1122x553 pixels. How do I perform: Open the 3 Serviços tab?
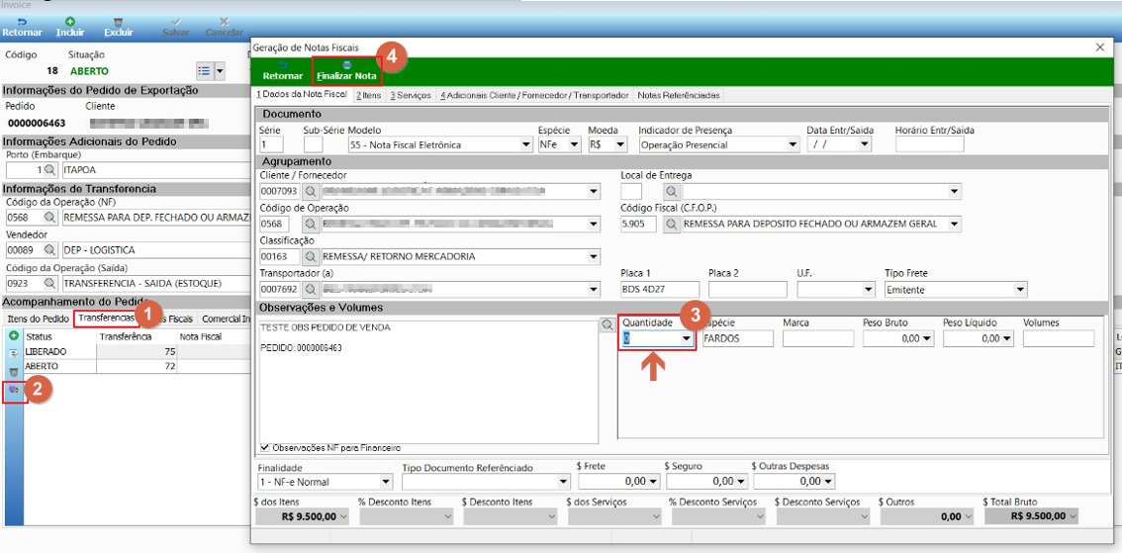(x=410, y=94)
